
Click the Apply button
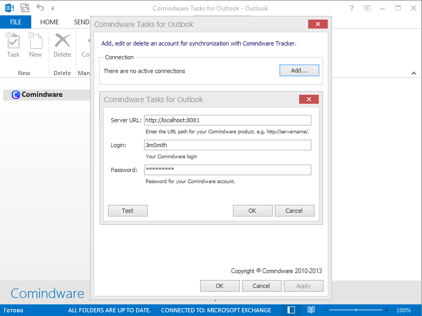click(303, 286)
